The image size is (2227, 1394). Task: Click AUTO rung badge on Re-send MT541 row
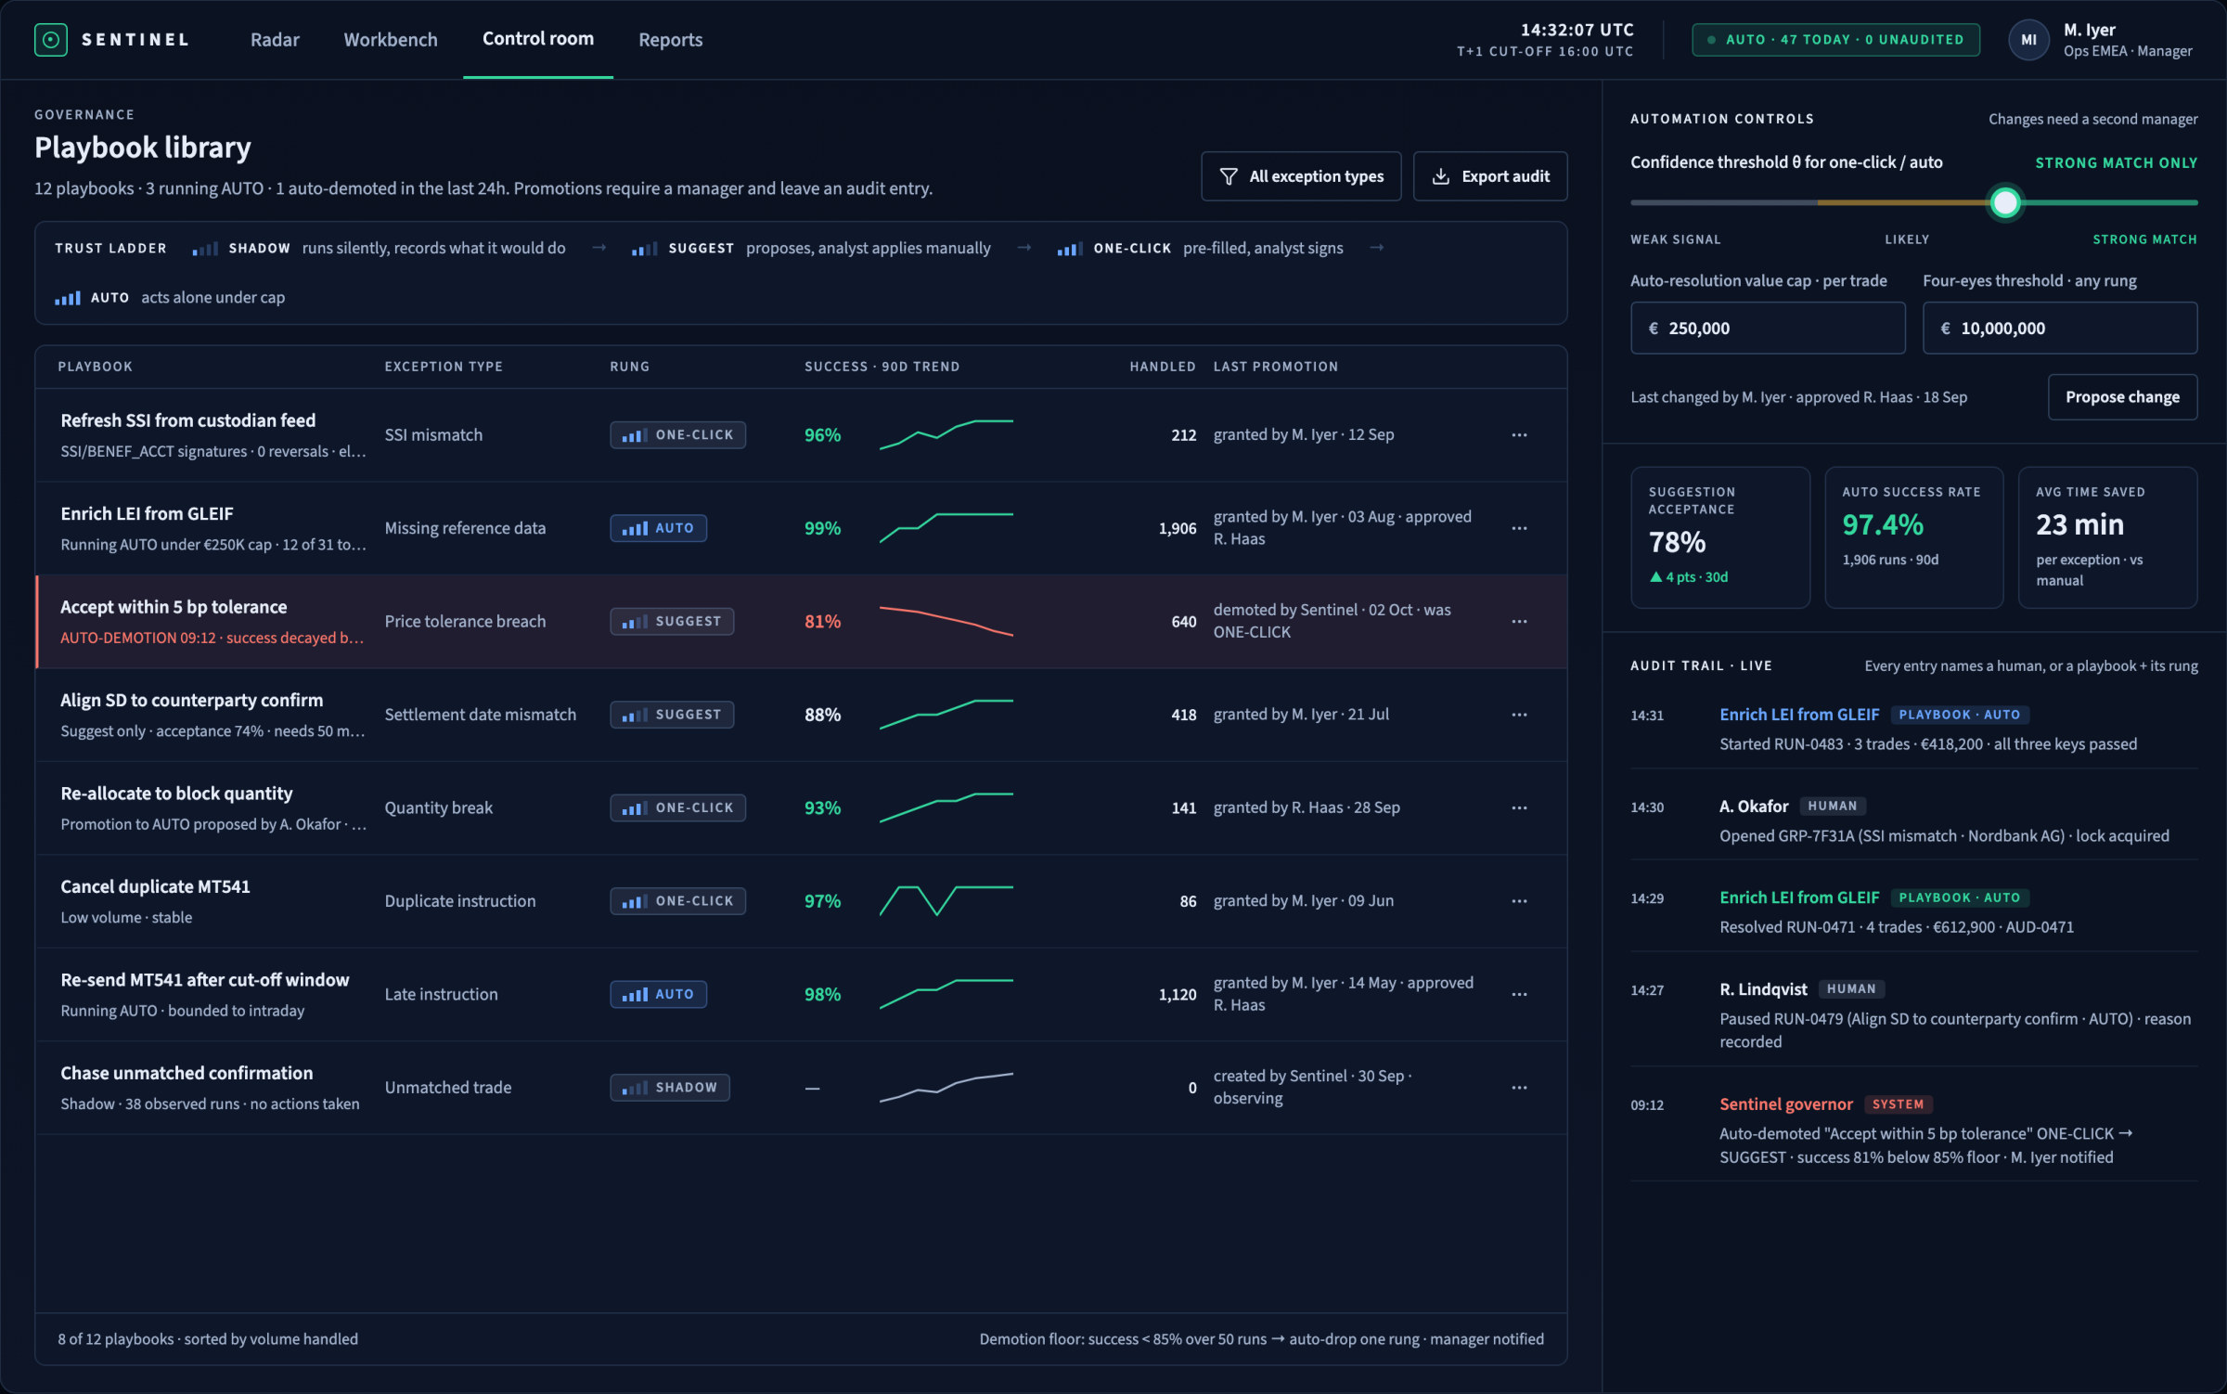[x=658, y=995]
